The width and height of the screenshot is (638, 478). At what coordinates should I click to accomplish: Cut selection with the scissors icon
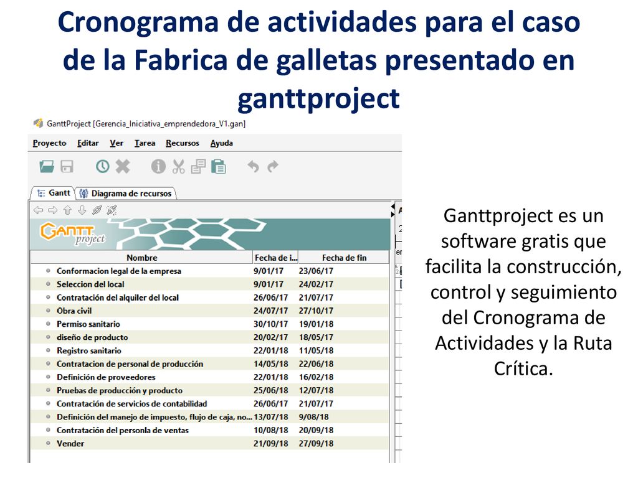(178, 167)
